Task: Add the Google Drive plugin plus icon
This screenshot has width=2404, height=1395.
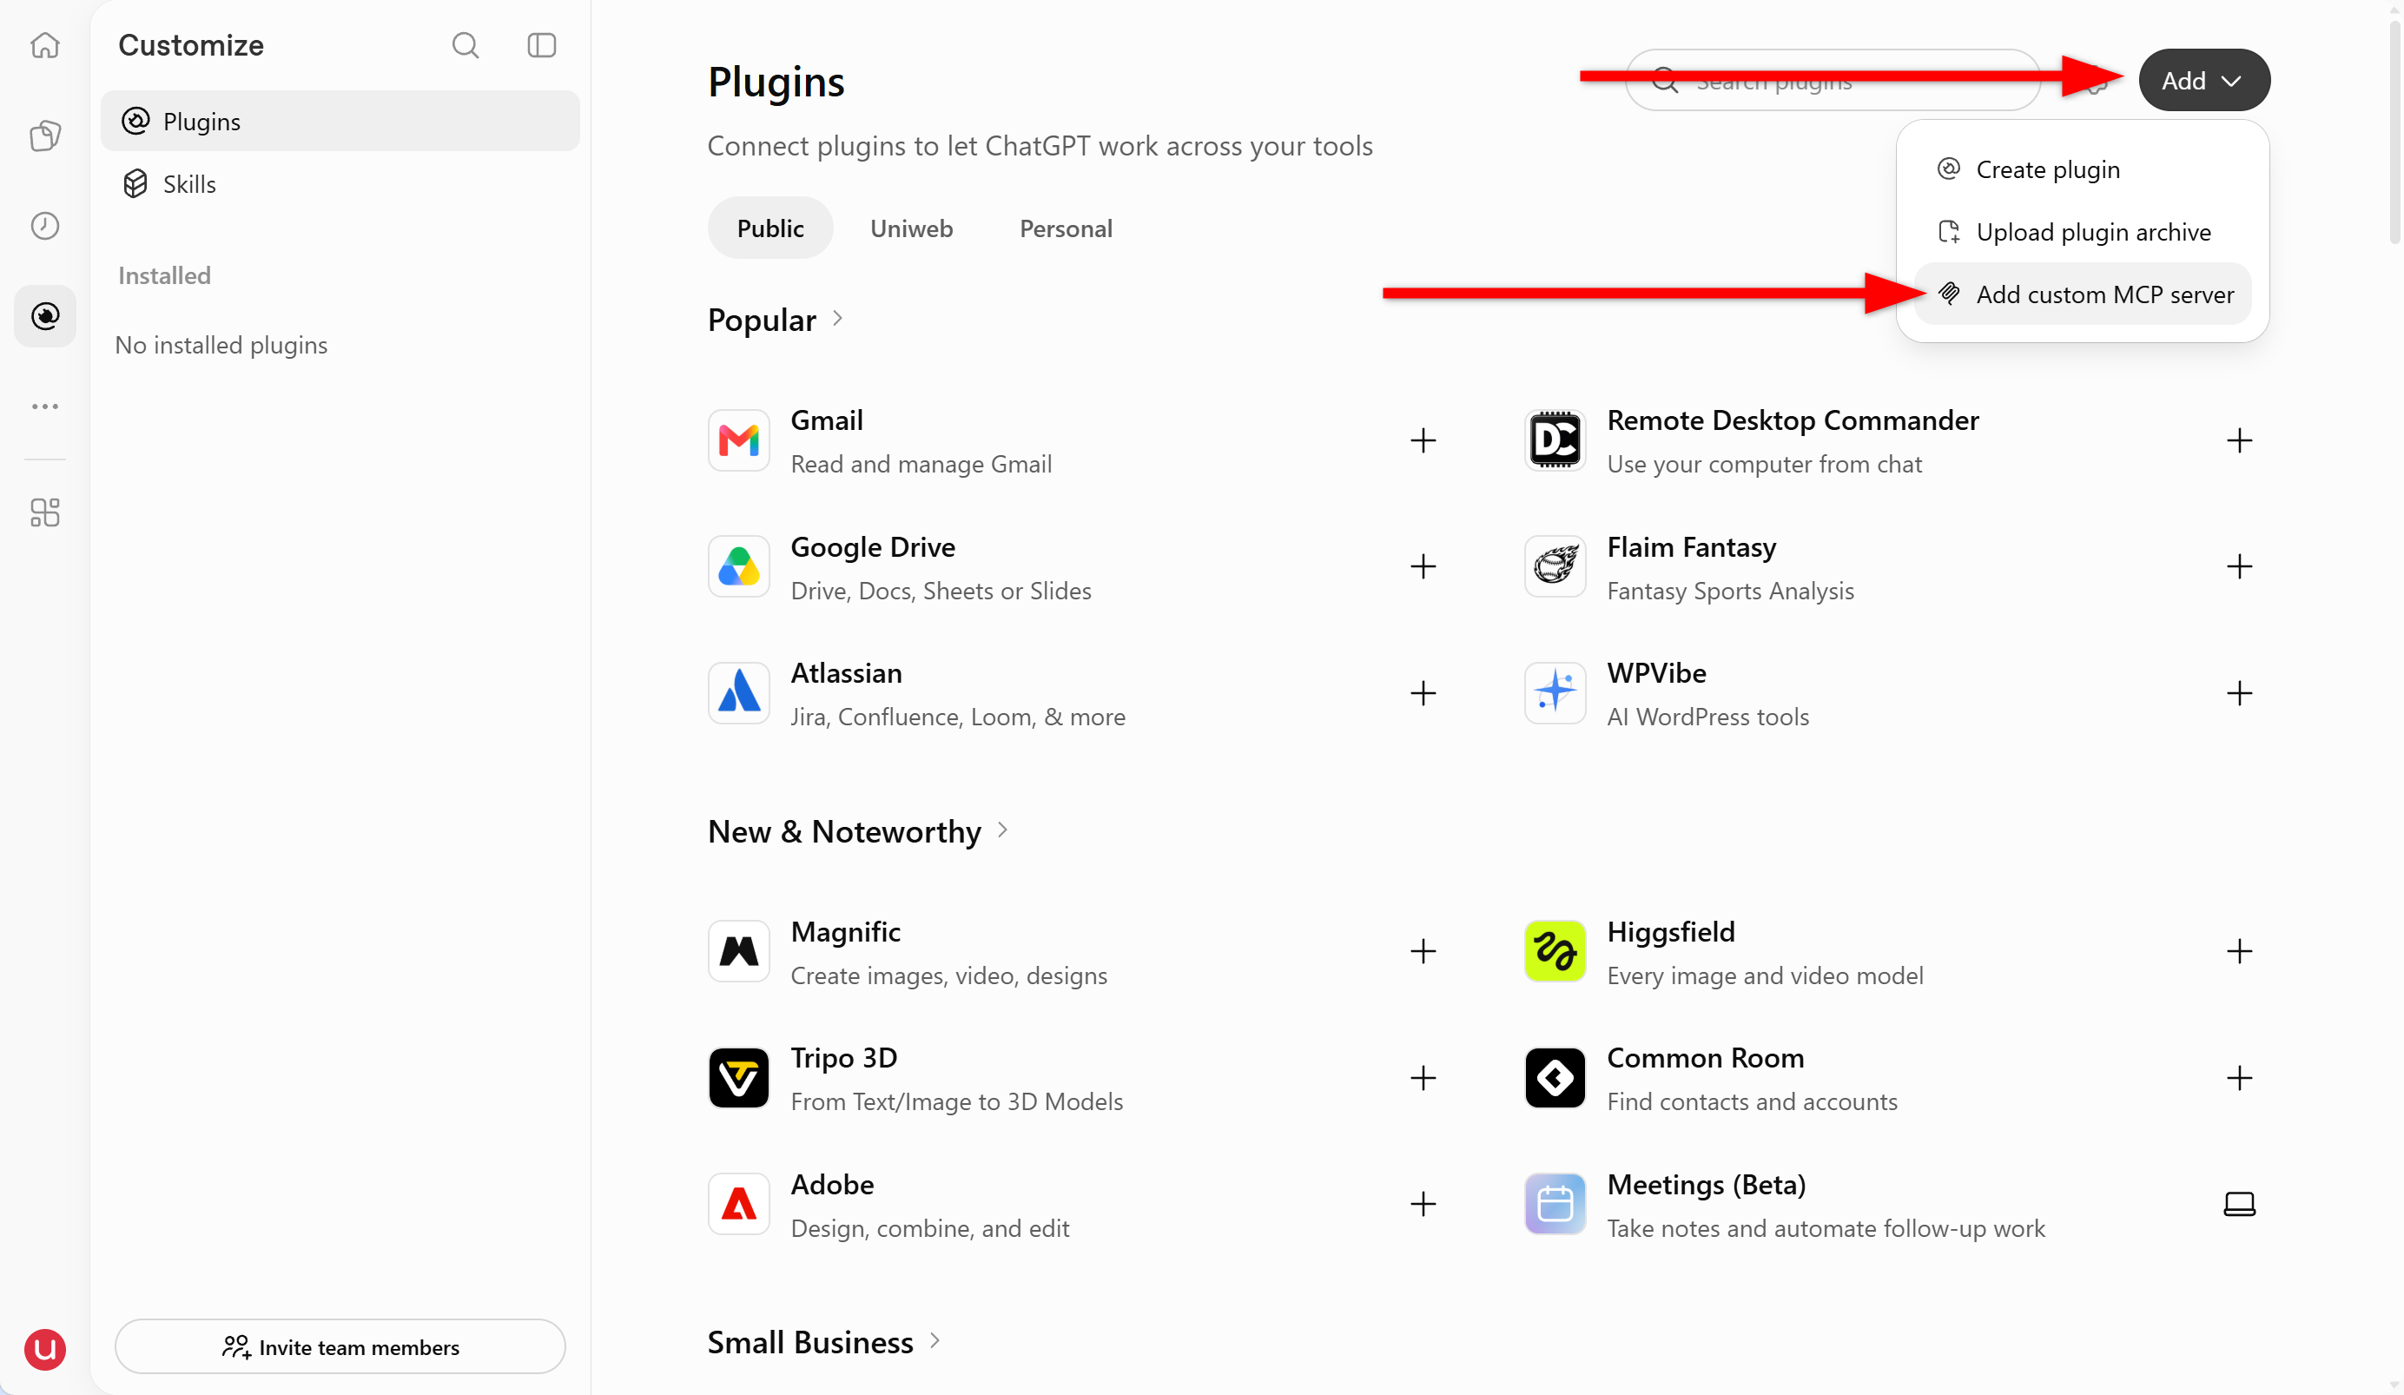Action: (1423, 567)
